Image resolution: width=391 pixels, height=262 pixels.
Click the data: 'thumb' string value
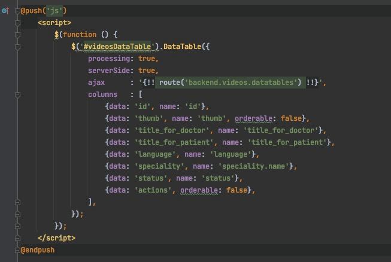point(148,118)
